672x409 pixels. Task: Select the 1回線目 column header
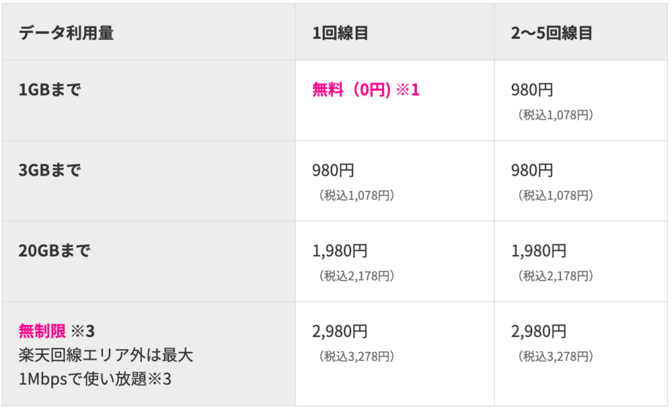tap(340, 33)
